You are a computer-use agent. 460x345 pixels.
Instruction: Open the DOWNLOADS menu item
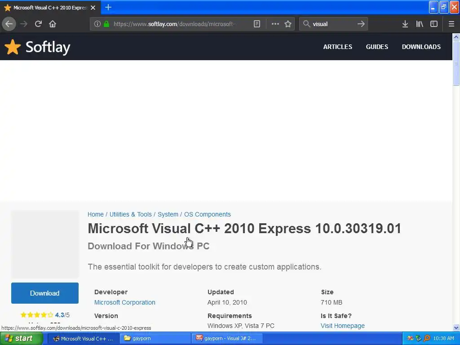coord(421,47)
